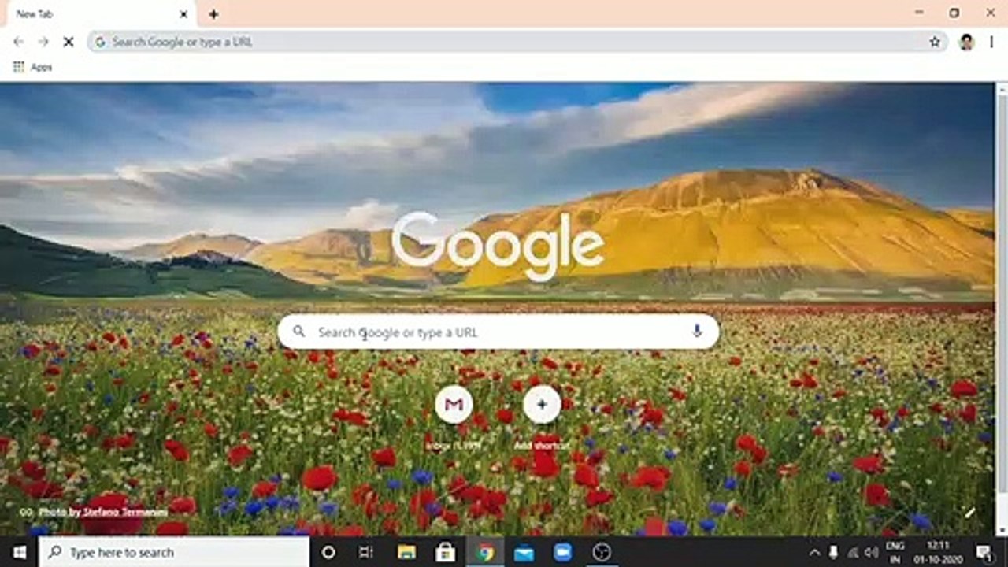
Task: Open the Gmail inbox shortcut
Action: click(454, 405)
